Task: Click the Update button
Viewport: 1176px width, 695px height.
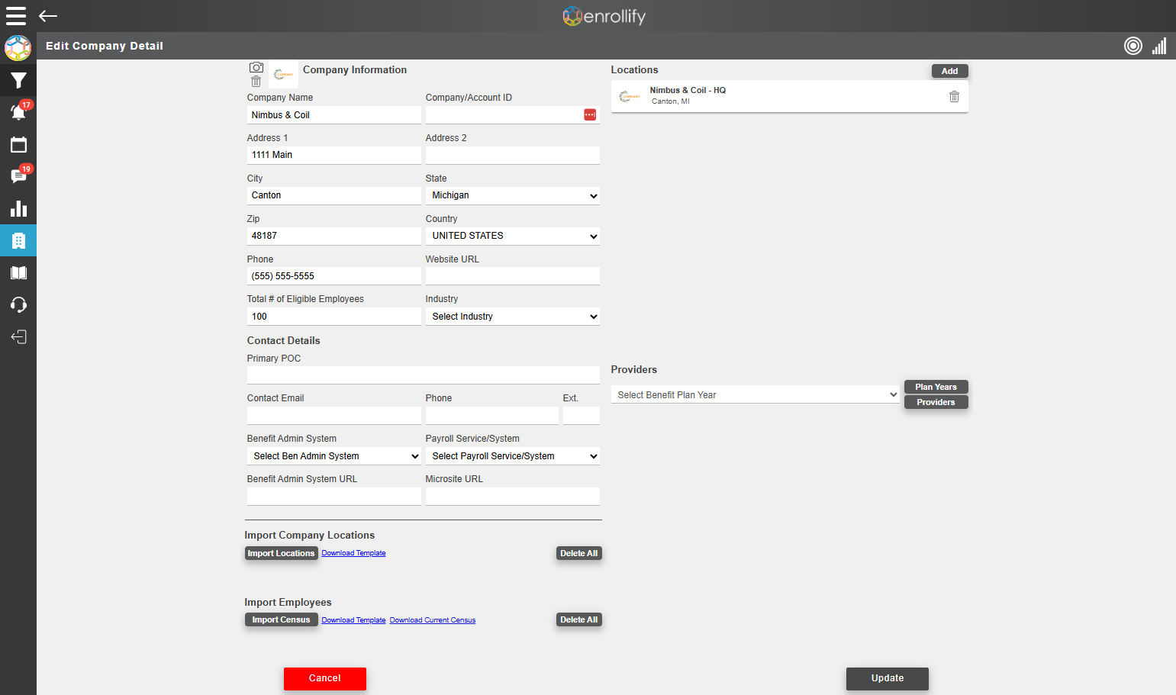Action: [888, 678]
